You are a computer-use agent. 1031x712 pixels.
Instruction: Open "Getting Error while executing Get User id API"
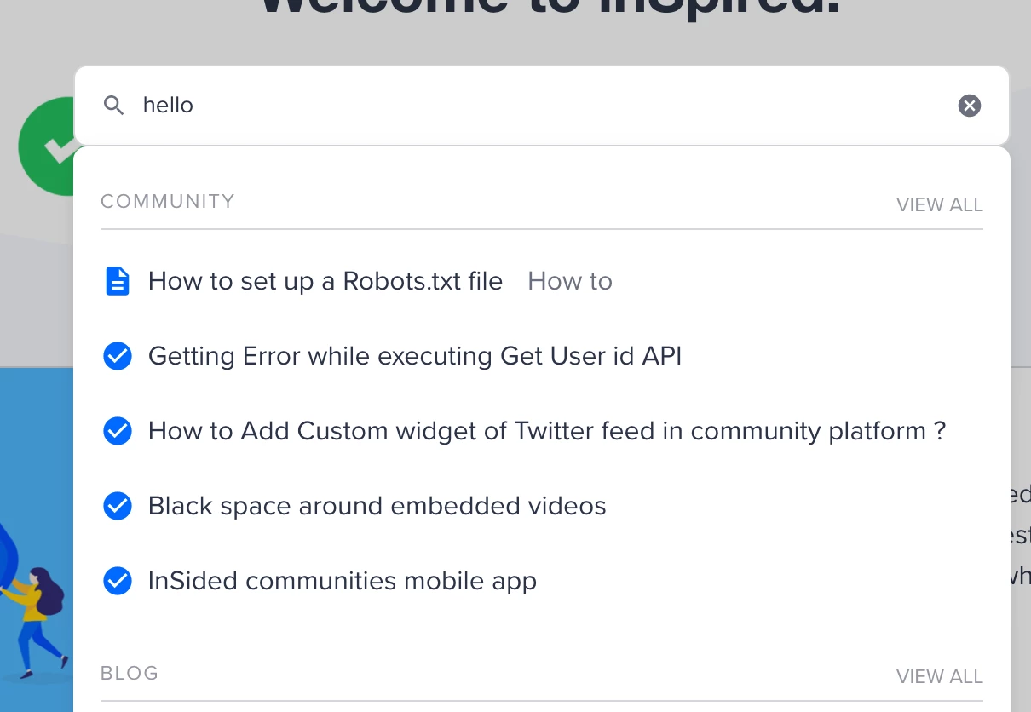click(415, 356)
